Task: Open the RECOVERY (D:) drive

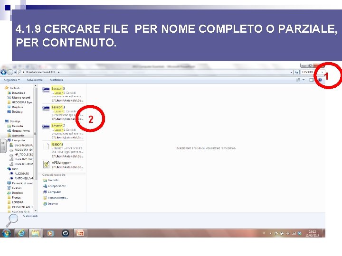Action: (21, 150)
